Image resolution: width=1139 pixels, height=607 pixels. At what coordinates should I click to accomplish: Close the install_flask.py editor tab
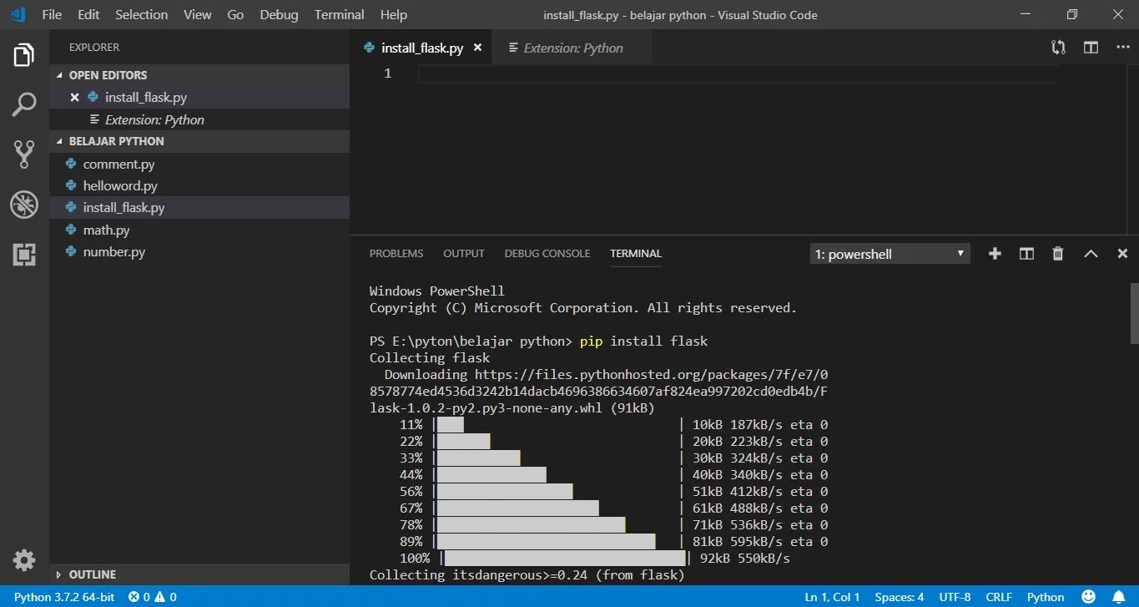(477, 48)
